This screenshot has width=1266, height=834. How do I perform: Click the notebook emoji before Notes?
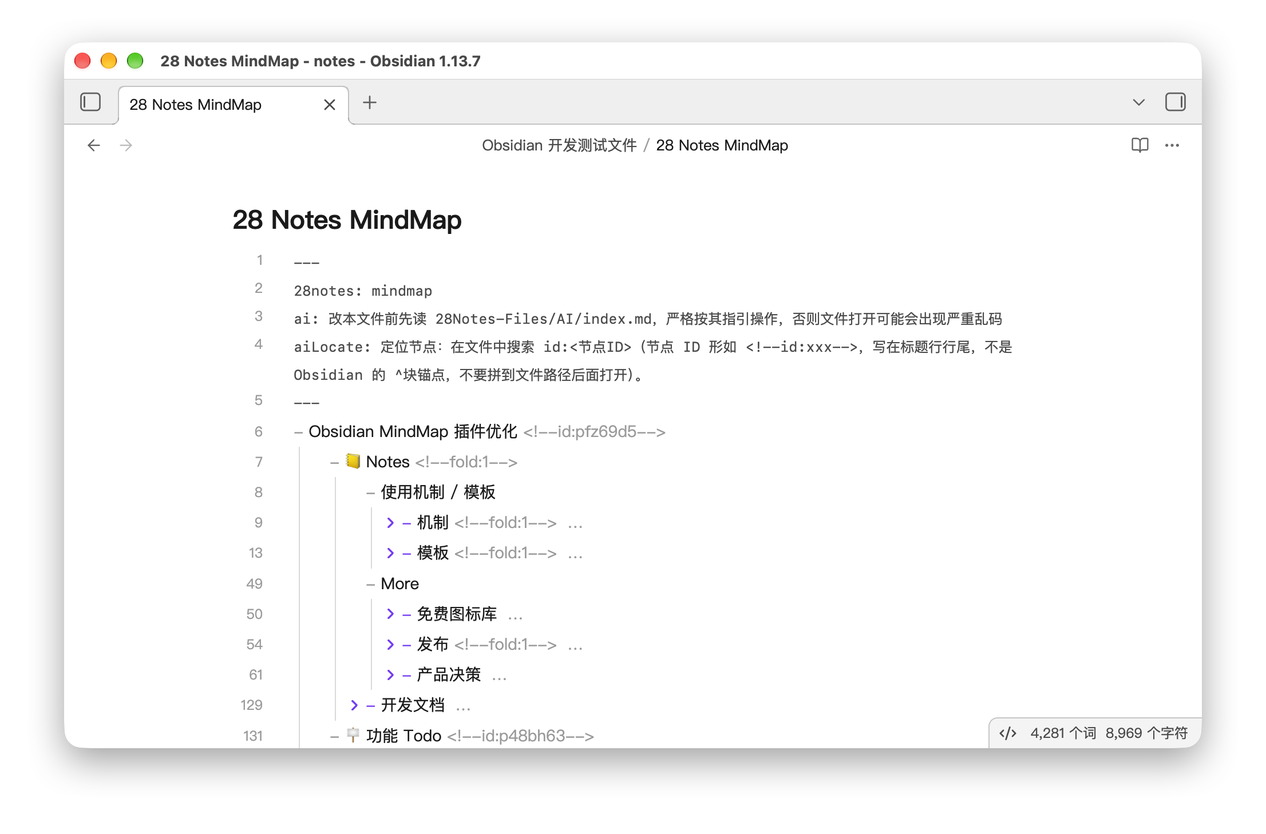point(353,461)
